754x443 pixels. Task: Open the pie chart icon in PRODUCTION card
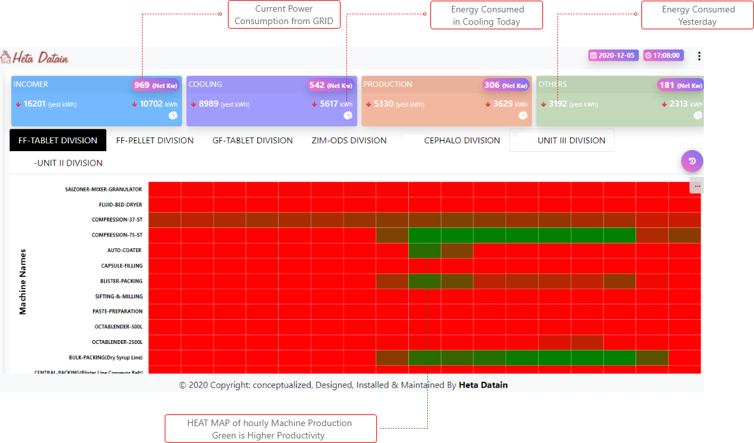pyautogui.click(x=523, y=115)
